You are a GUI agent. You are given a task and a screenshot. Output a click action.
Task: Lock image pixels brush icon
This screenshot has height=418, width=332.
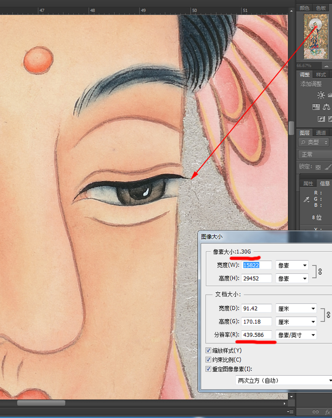(328, 167)
